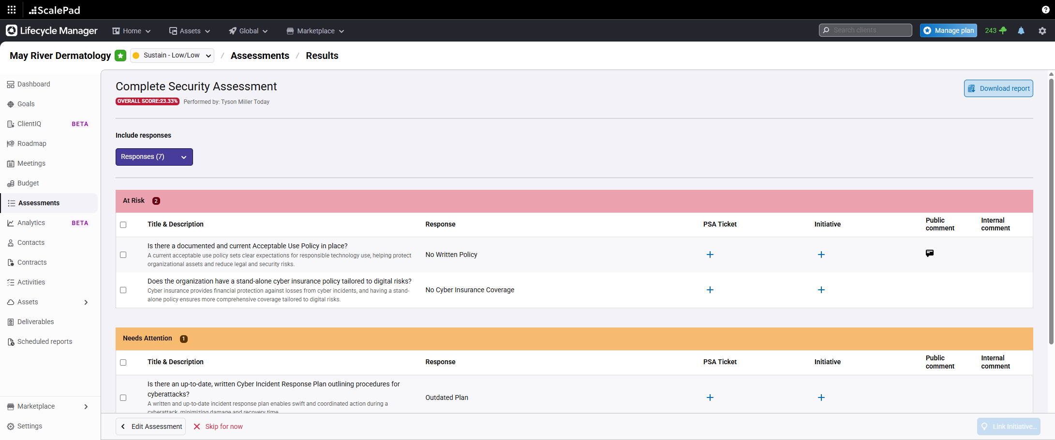View the public comment on Acceptable Use Policy
1055x440 pixels.
click(929, 253)
